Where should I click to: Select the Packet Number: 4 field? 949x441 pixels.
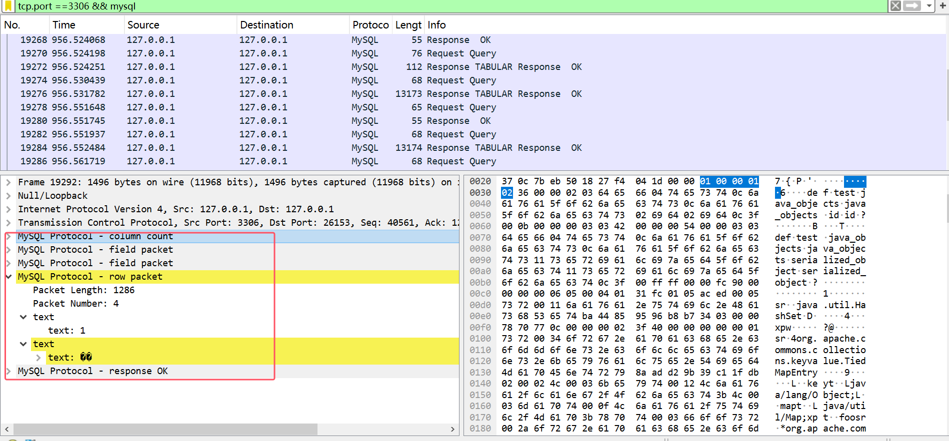[x=76, y=304]
